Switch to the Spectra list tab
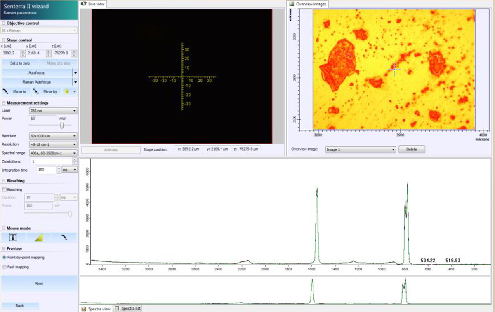495x312 pixels. [x=128, y=308]
